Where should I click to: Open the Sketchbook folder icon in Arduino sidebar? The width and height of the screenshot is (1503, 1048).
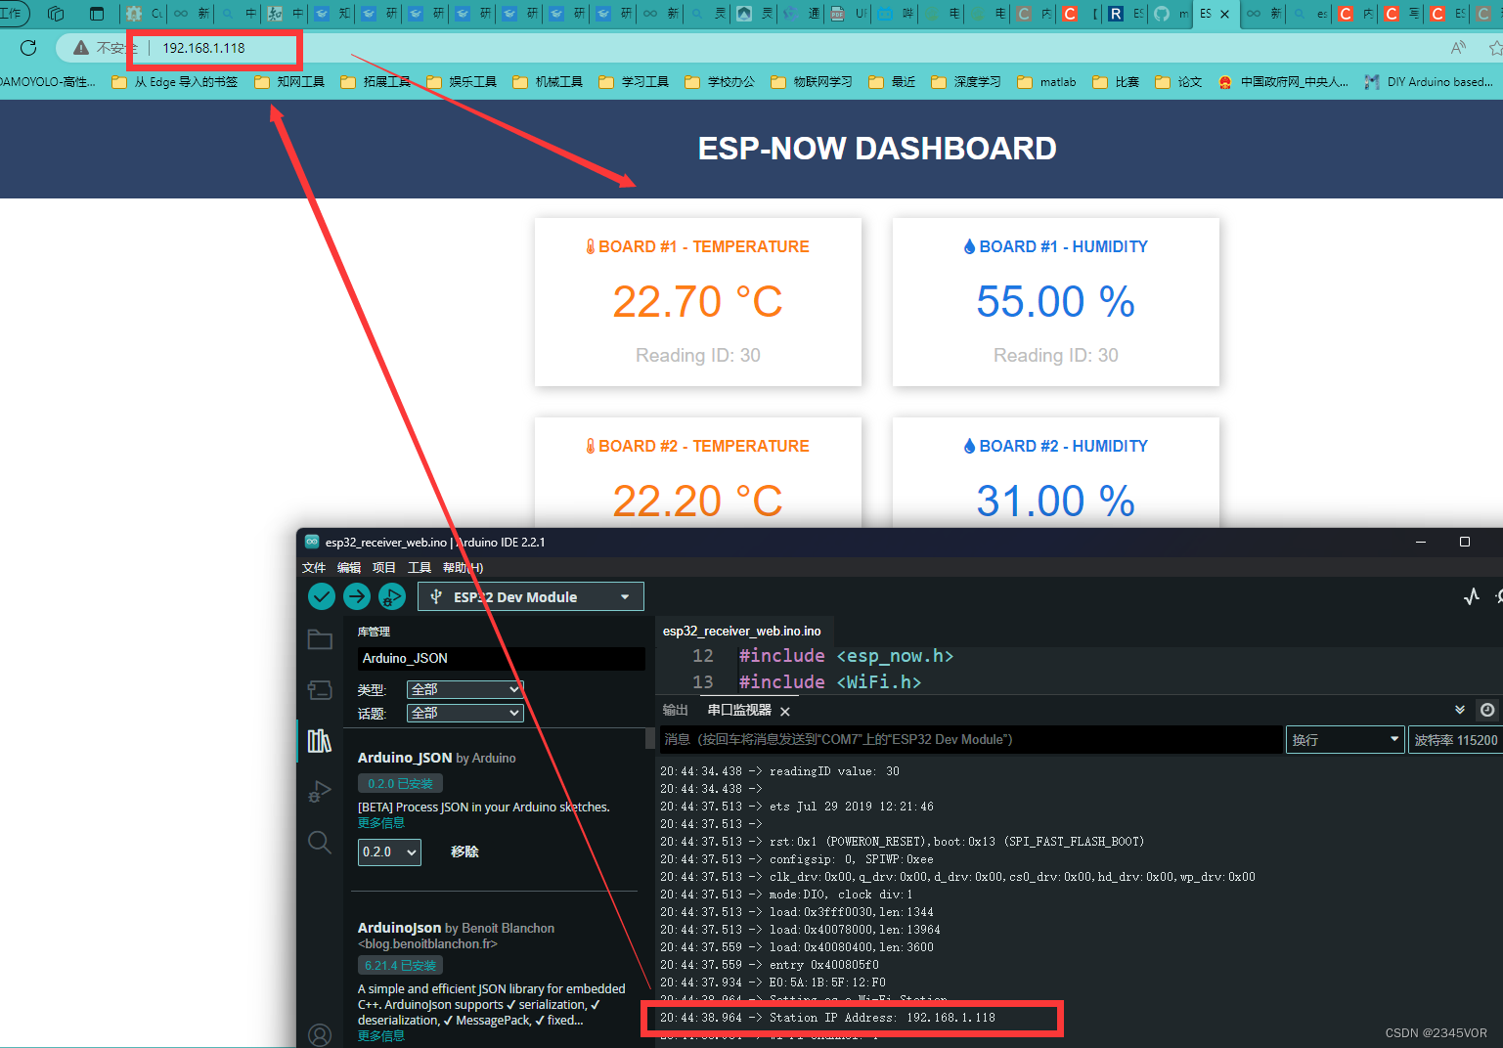click(320, 639)
